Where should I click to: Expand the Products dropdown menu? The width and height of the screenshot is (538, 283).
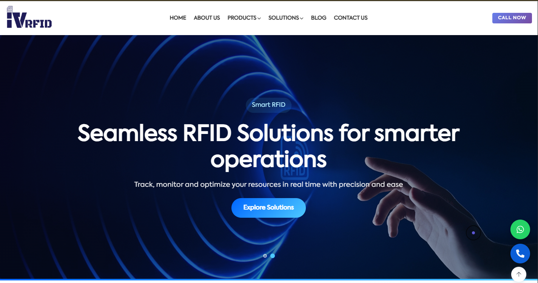click(244, 18)
